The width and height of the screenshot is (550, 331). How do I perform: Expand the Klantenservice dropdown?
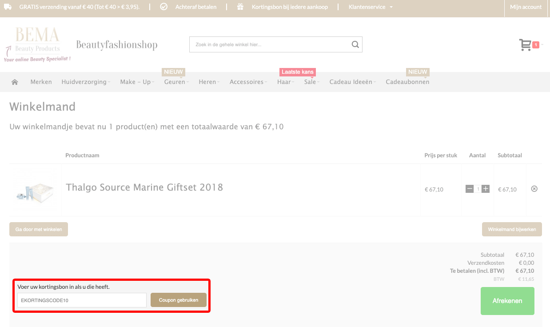(x=371, y=7)
